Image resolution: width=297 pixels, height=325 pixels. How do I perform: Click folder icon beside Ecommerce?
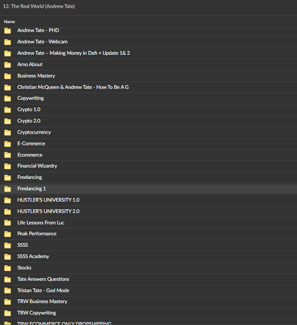(x=8, y=155)
